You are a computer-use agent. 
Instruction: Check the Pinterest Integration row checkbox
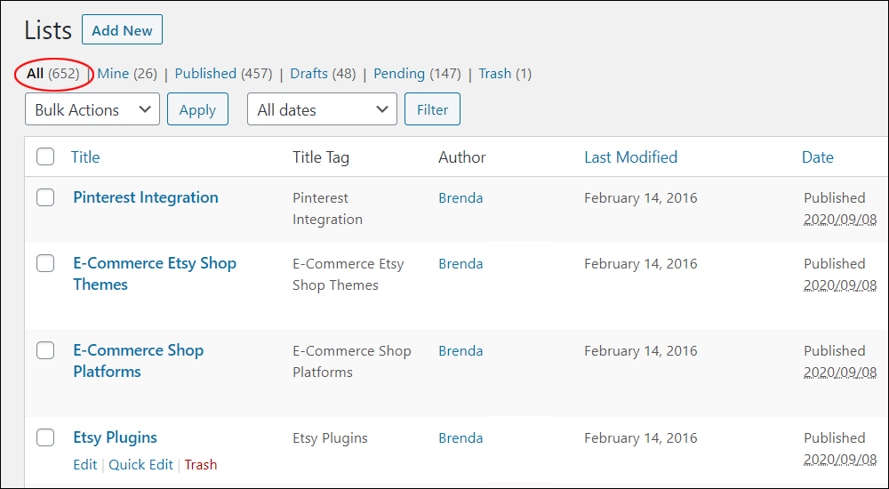coord(45,197)
